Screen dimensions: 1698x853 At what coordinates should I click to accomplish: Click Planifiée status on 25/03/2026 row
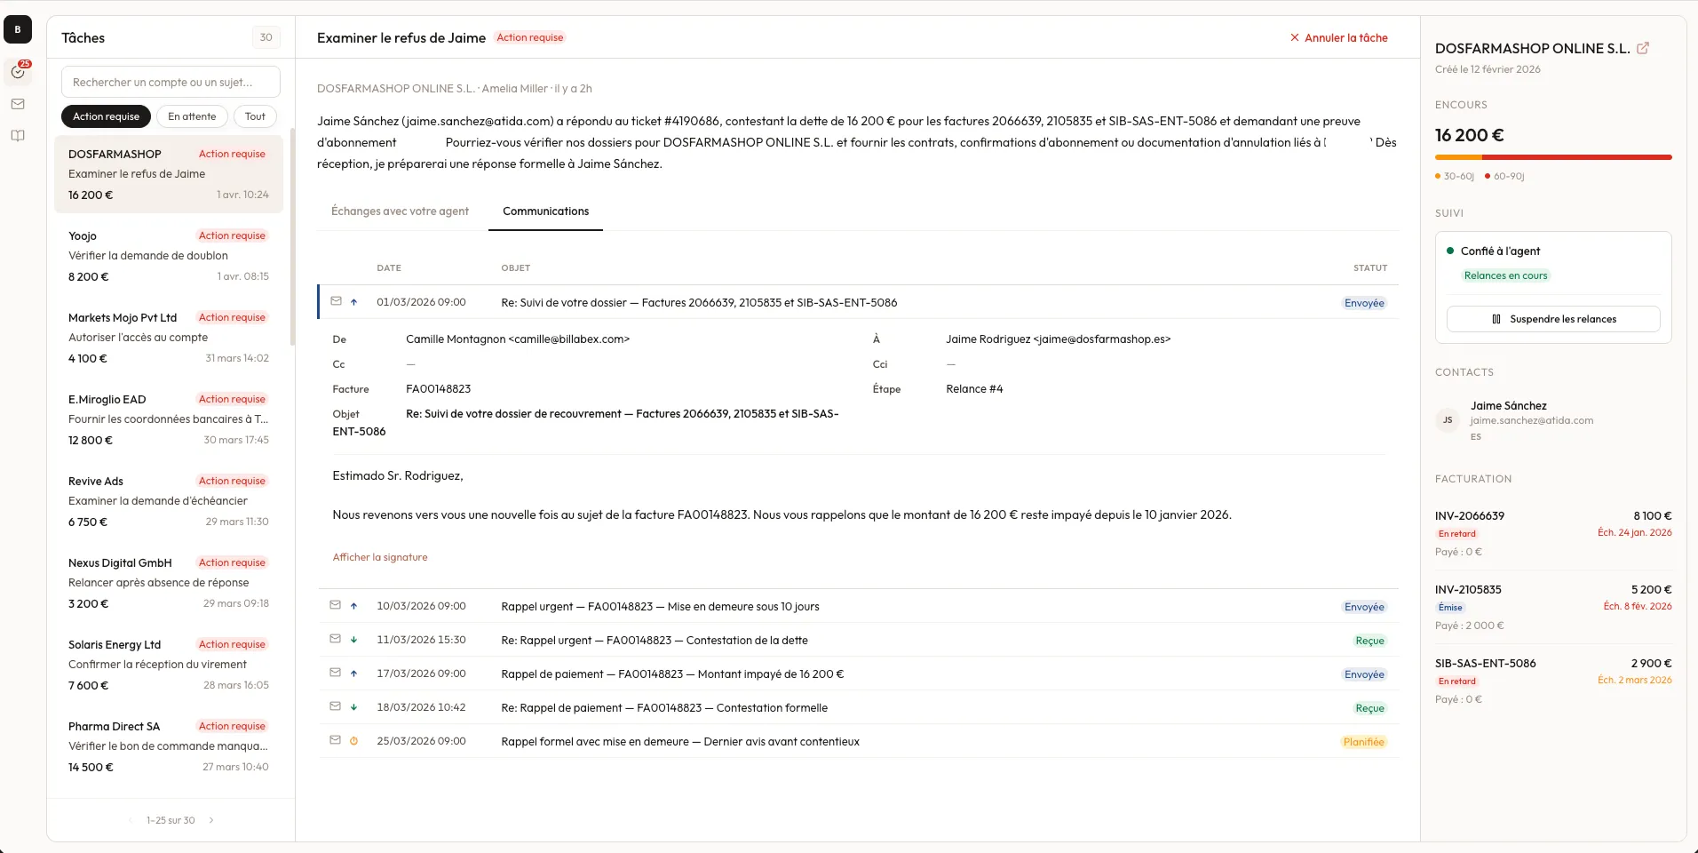point(1363,742)
